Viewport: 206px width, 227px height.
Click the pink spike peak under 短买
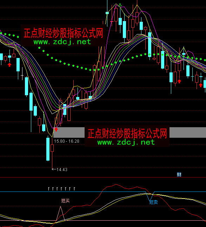61,207
